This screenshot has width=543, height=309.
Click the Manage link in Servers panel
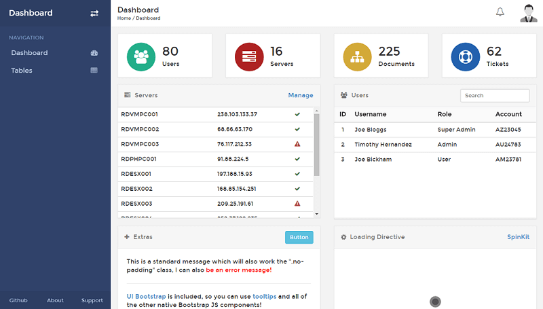(301, 95)
